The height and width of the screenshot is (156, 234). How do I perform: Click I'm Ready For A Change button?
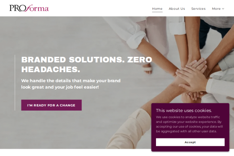click(51, 105)
